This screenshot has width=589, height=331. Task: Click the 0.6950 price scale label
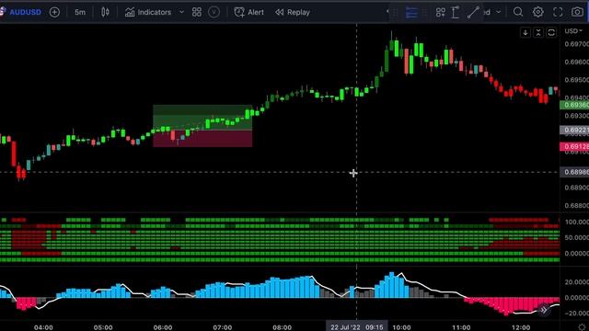pos(576,80)
